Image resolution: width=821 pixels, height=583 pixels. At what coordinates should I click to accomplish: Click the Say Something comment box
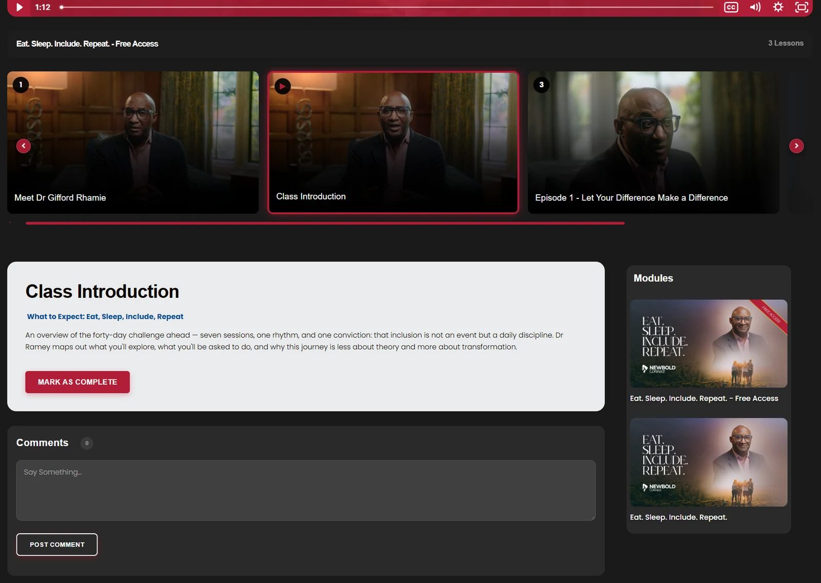[x=306, y=490]
